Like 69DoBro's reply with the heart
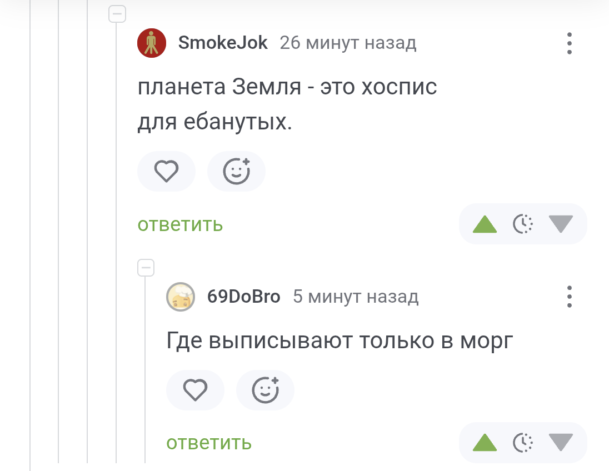This screenshot has height=471, width=609. [x=195, y=390]
